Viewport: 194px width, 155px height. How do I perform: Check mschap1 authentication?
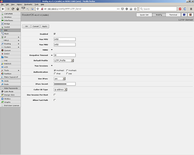(x=67, y=70)
